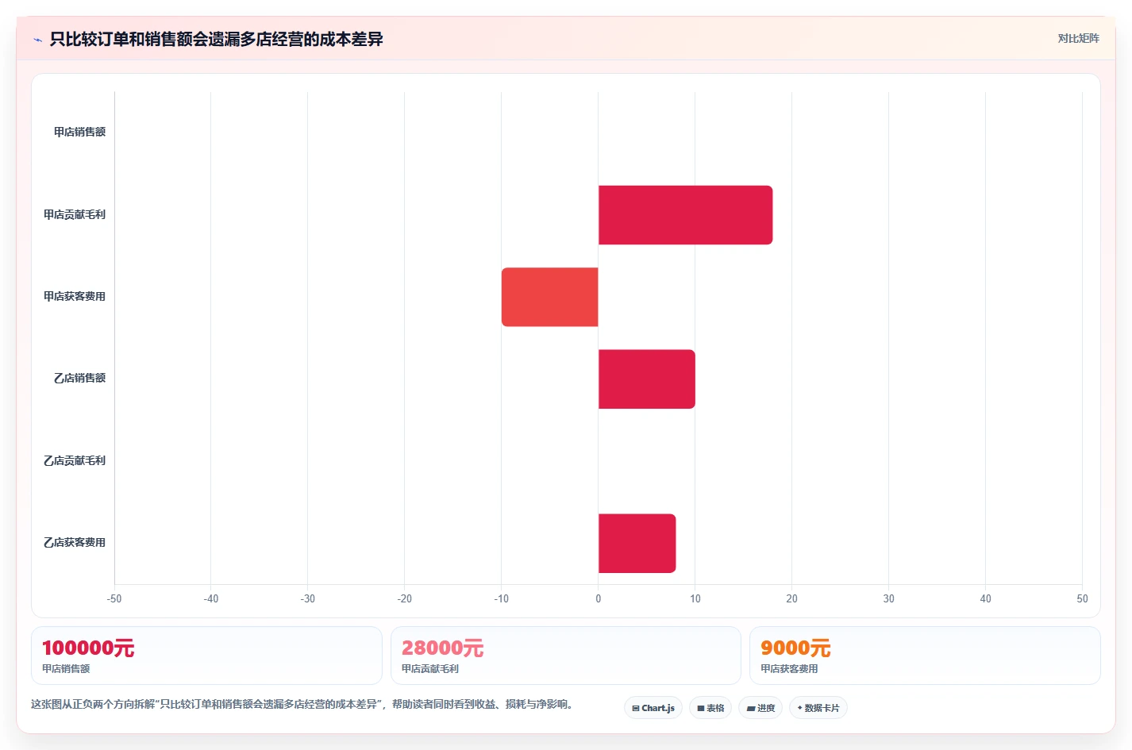Screen dimensions: 1132x750
Task: Click the 乙店获客费用 axis label
Action: (75, 542)
